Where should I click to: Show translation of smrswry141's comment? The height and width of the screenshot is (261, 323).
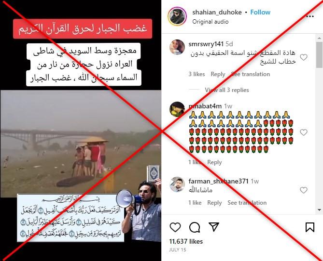coord(250,74)
